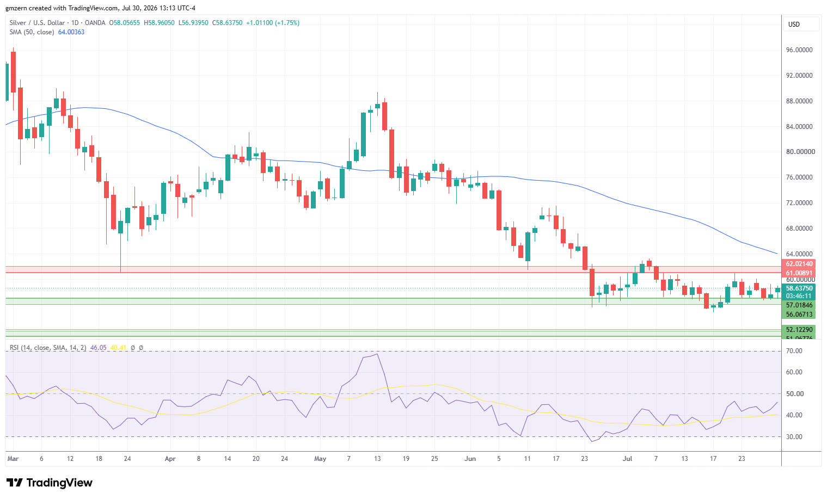Click the open price O58.05655
This screenshot has width=827, height=499.
[125, 23]
